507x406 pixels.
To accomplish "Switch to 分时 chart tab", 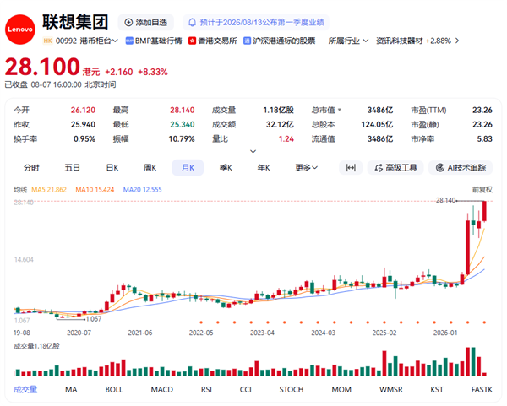I will click(31, 168).
